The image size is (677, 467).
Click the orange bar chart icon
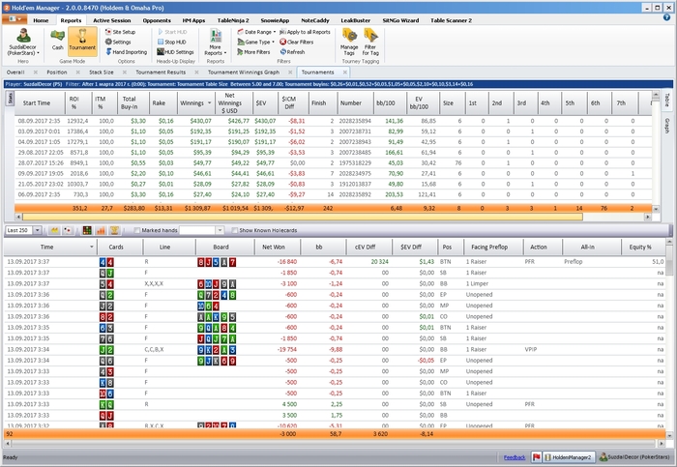coord(101,230)
